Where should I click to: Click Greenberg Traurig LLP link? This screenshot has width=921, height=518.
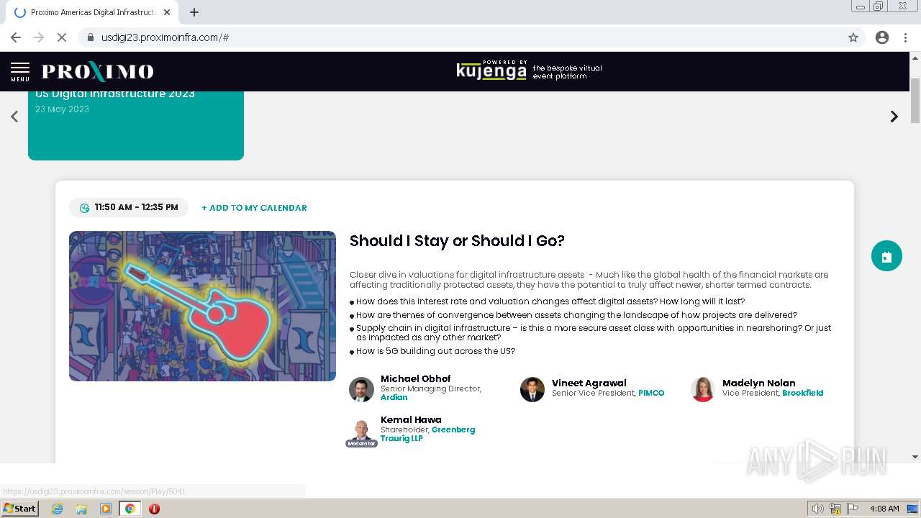pos(427,434)
